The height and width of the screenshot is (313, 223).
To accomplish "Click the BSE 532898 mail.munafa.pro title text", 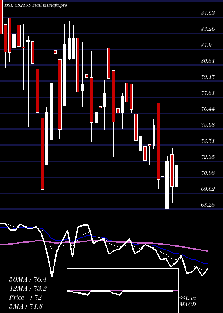I will coord(36,5).
